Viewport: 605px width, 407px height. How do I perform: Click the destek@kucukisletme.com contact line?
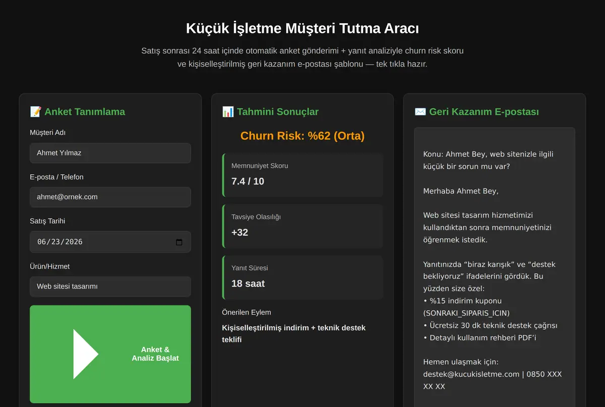(x=492, y=380)
